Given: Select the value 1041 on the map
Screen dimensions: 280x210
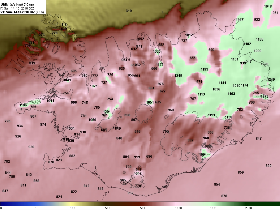Looking at the screenshot, I should (x=67, y=80).
